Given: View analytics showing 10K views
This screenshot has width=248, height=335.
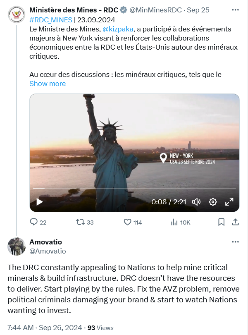Looking at the screenshot, I should (174, 222).
